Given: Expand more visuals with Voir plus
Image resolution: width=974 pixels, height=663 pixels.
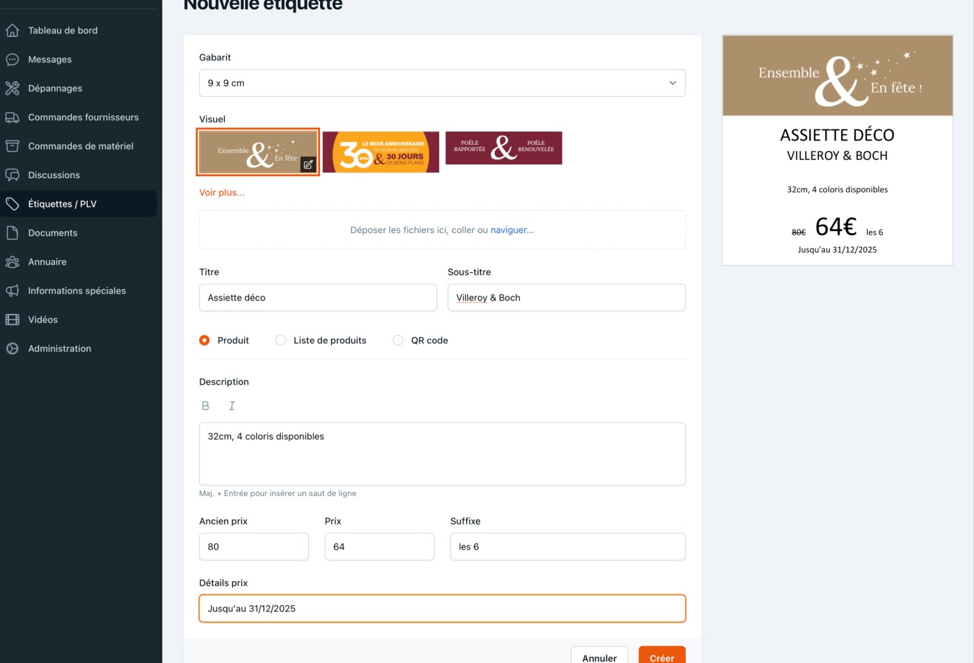Looking at the screenshot, I should click(222, 193).
